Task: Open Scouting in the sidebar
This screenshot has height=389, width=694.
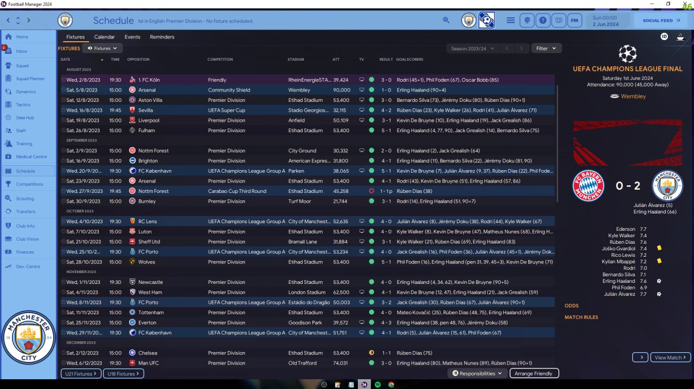Action: pos(28,199)
